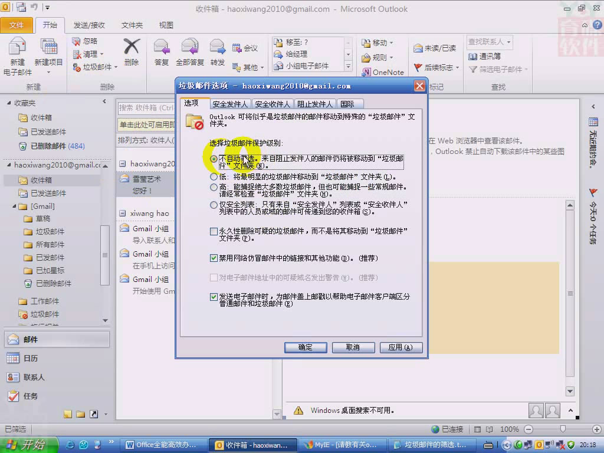
Task: Open Tasks (任务) in navigation pane
Action: (x=57, y=396)
